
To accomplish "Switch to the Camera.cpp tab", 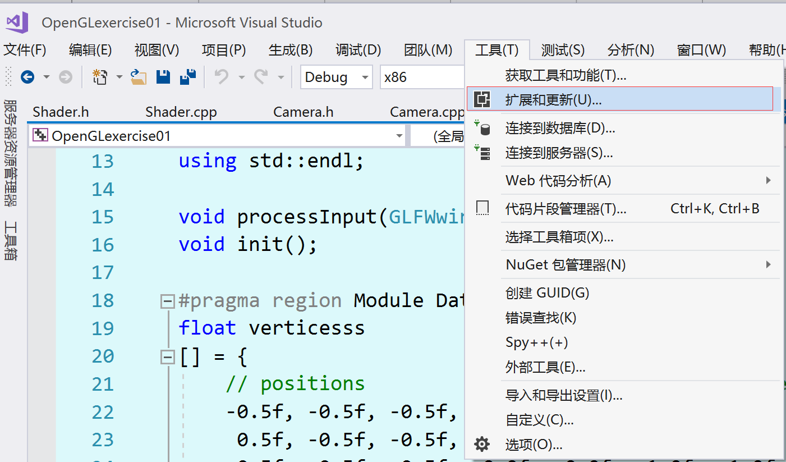I will pyautogui.click(x=427, y=112).
